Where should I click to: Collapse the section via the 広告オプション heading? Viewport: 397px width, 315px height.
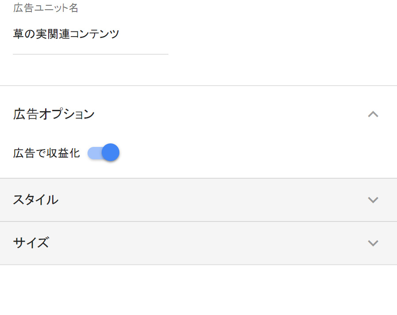(54, 114)
